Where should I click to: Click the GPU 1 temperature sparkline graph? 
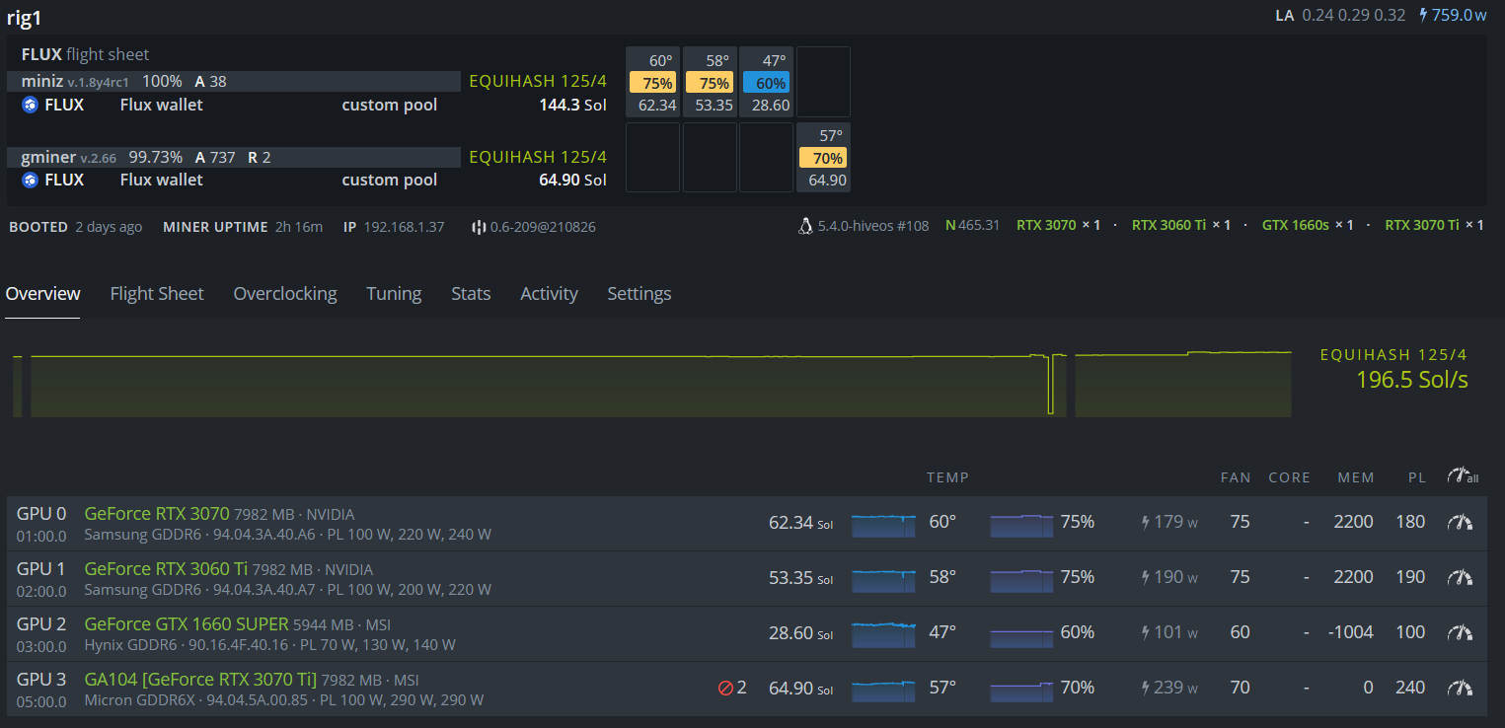click(x=883, y=580)
